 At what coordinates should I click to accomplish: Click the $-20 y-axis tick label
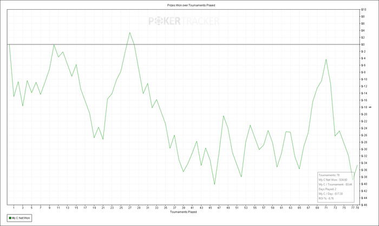(x=364, y=114)
